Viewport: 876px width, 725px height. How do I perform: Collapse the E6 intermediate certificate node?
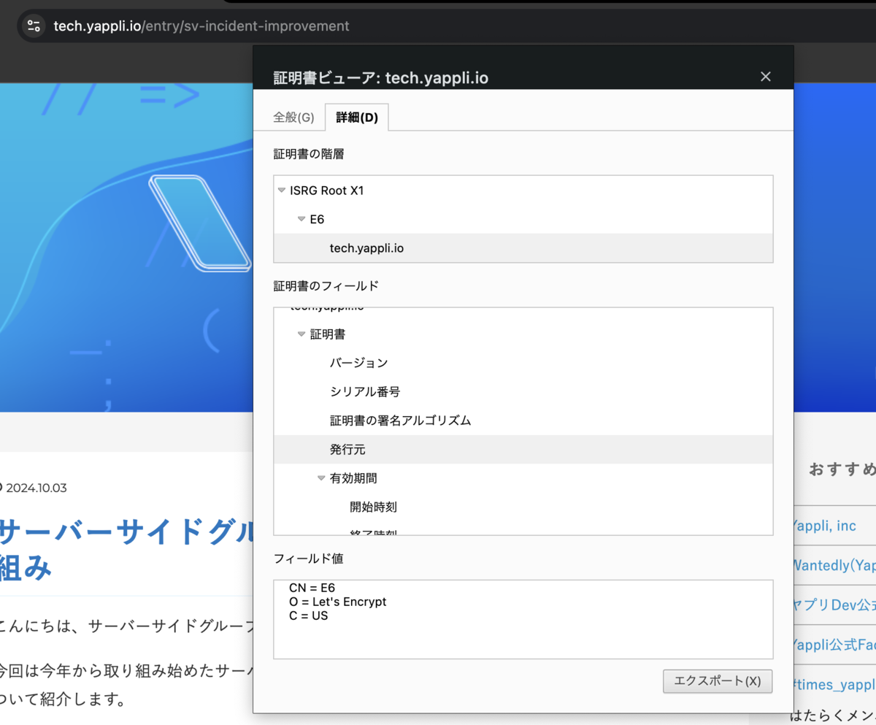pos(301,218)
